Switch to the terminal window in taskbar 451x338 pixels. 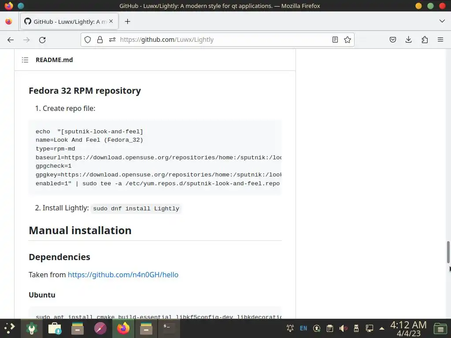tap(169, 328)
